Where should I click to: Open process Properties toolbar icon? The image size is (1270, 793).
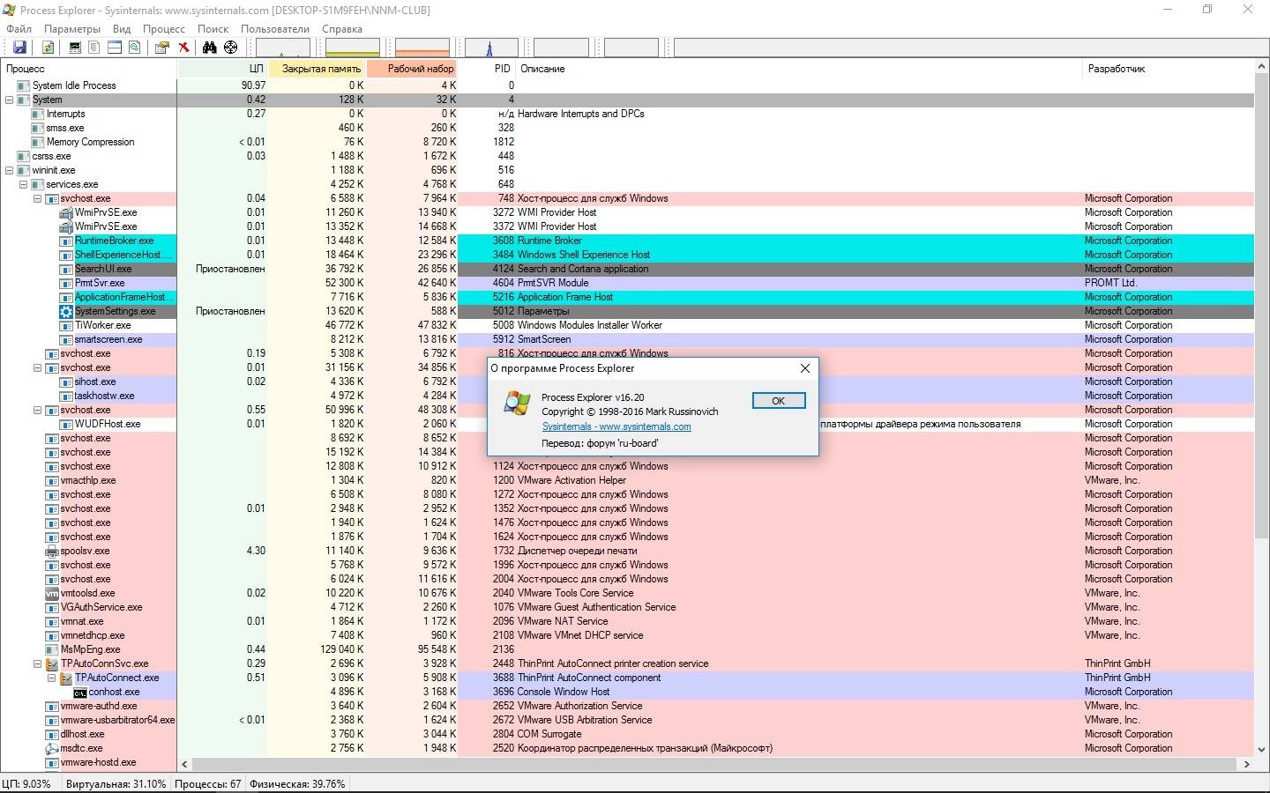click(x=162, y=48)
